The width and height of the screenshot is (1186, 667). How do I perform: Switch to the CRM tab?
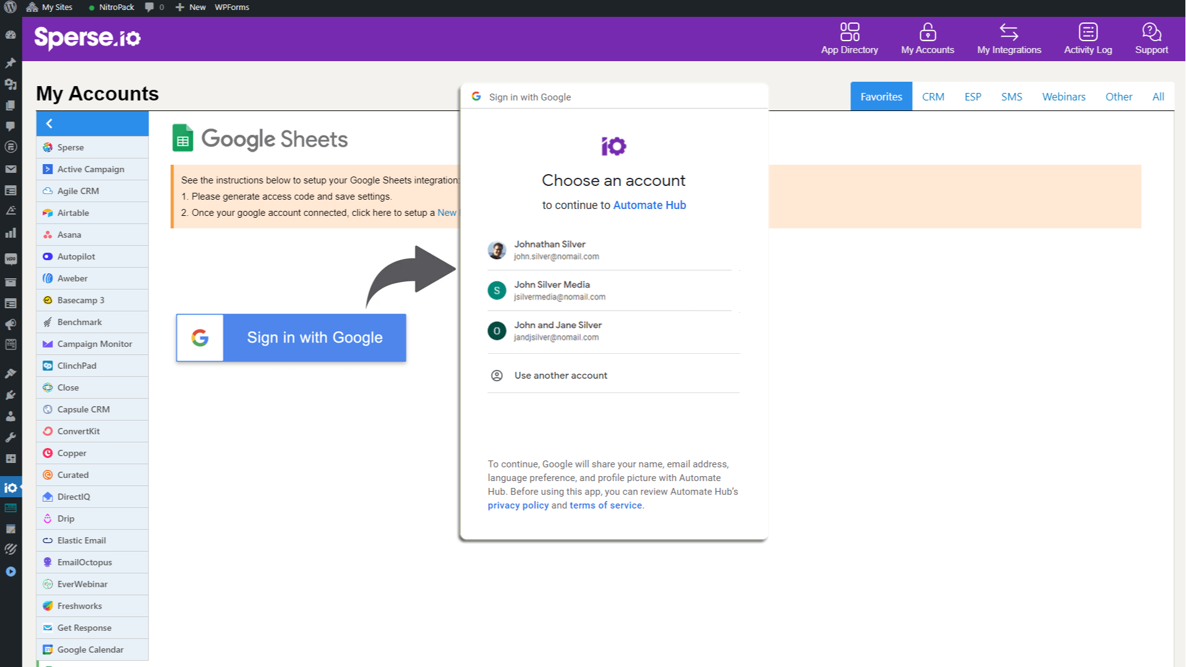click(933, 96)
